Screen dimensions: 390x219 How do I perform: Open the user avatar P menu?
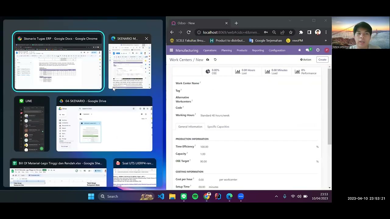point(327,50)
